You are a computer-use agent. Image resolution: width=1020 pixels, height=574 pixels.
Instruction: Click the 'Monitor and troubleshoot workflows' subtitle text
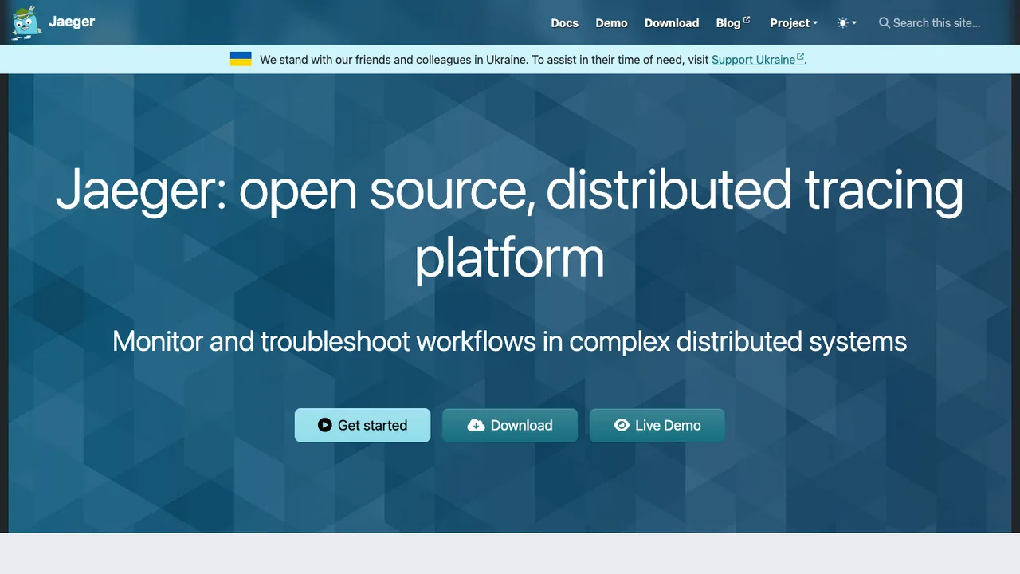click(x=510, y=341)
